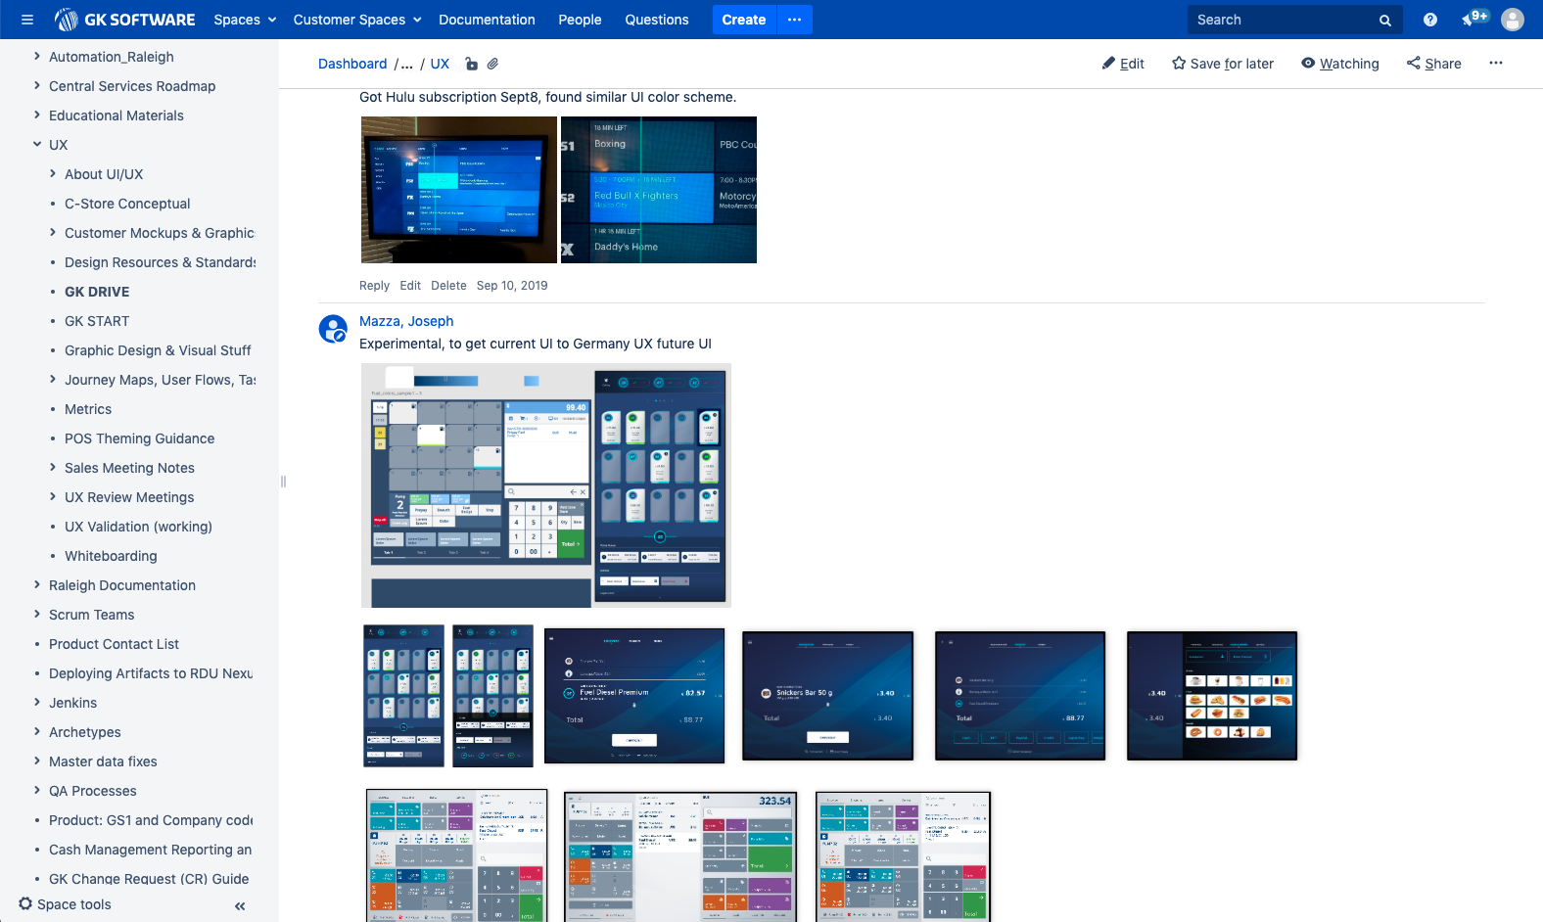The height and width of the screenshot is (922, 1543).
Task: Collapse sidebar using double chevron icon
Action: [240, 905]
